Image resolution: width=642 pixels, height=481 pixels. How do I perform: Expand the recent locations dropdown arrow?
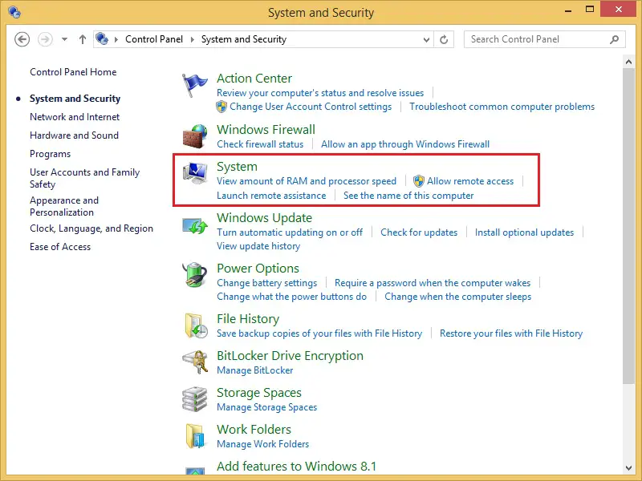coord(64,39)
